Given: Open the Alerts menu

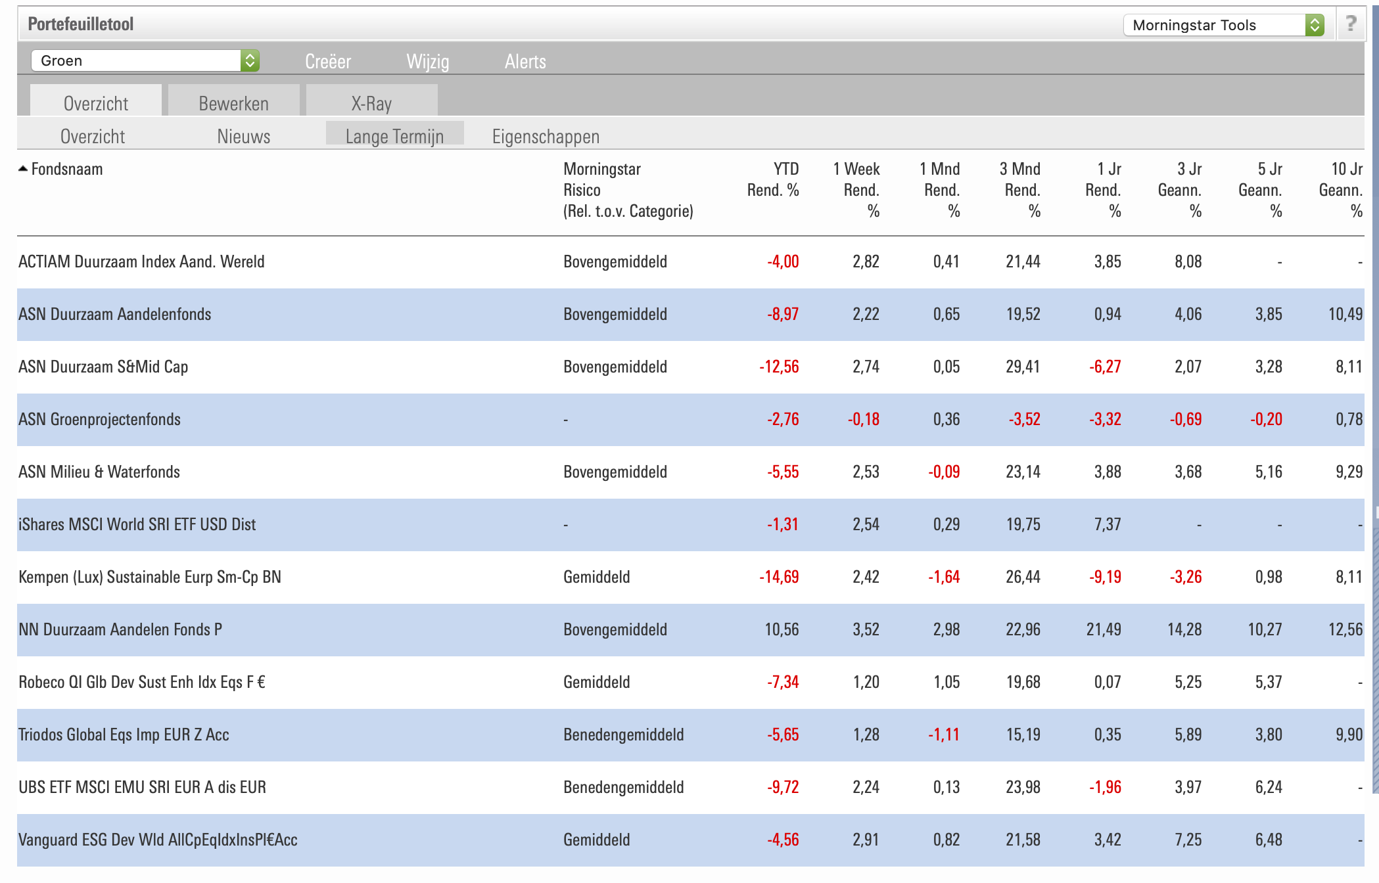Looking at the screenshot, I should click(x=525, y=61).
